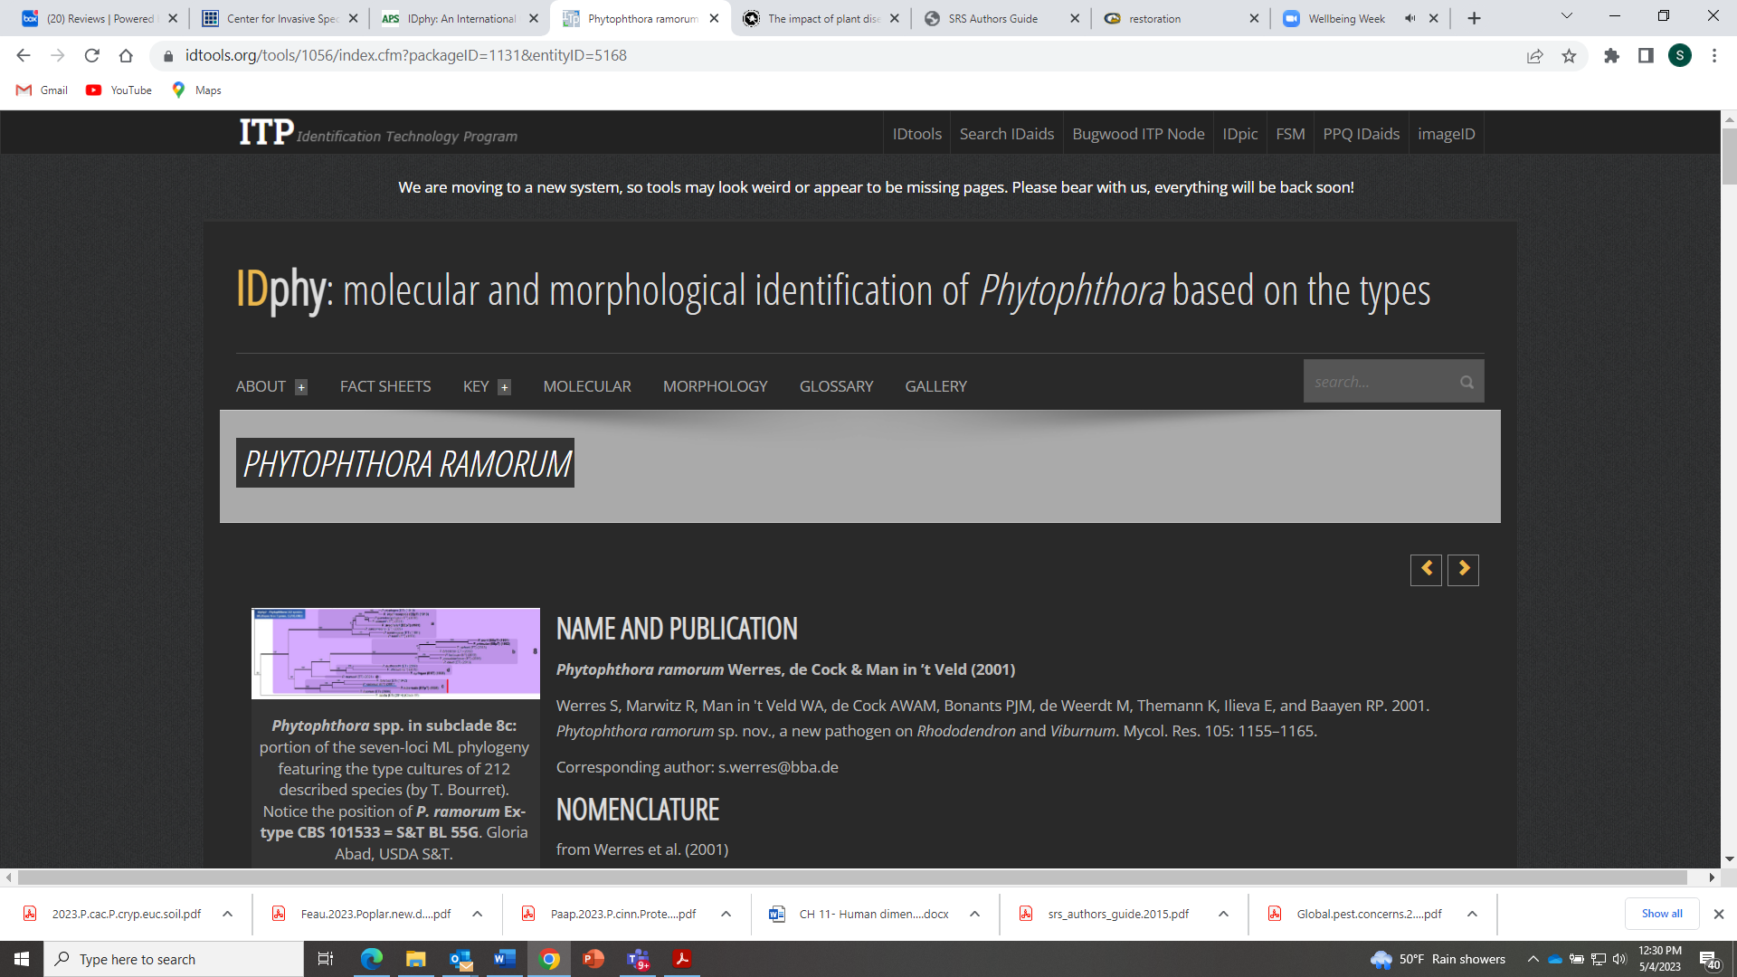Open the browser Extensions puzzle icon
This screenshot has height=977, width=1737.
tap(1611, 56)
